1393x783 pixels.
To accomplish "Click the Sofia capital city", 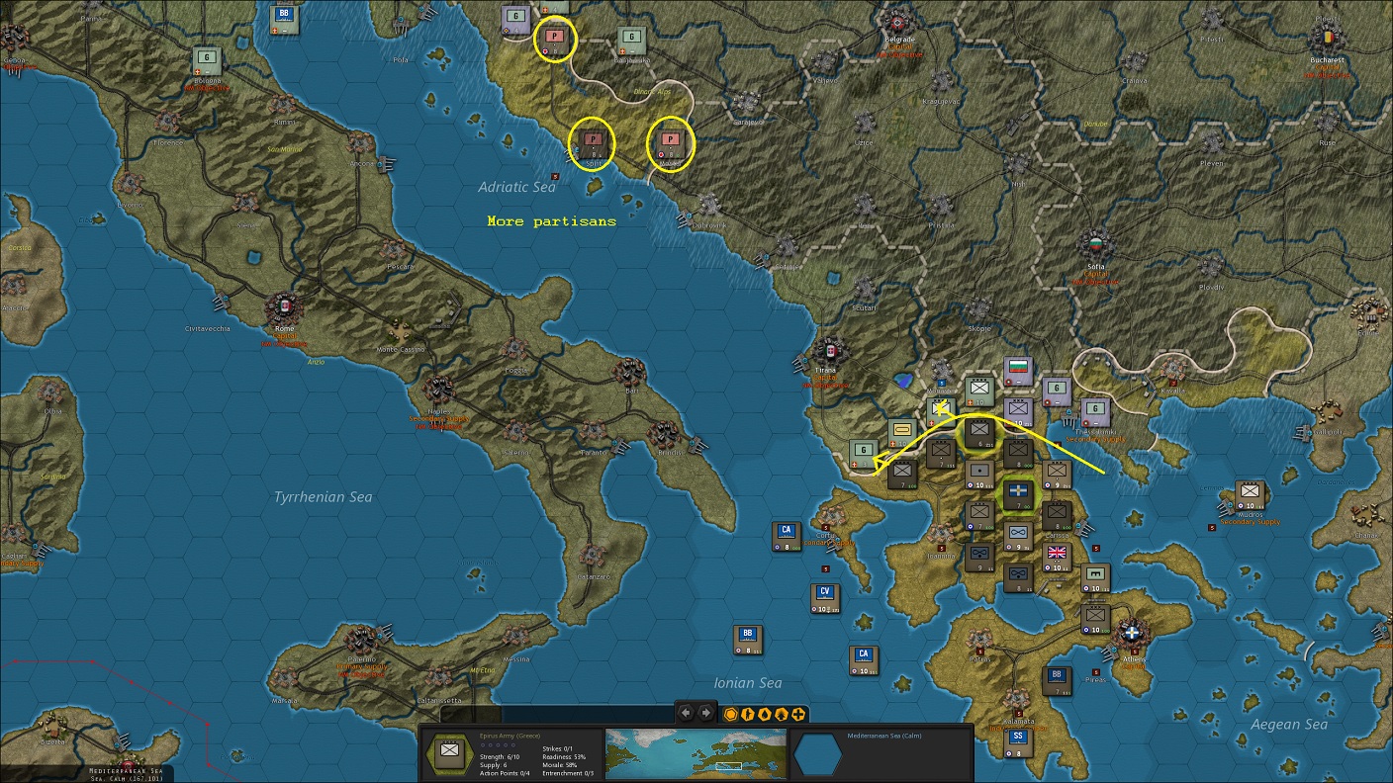I will coord(1095,244).
